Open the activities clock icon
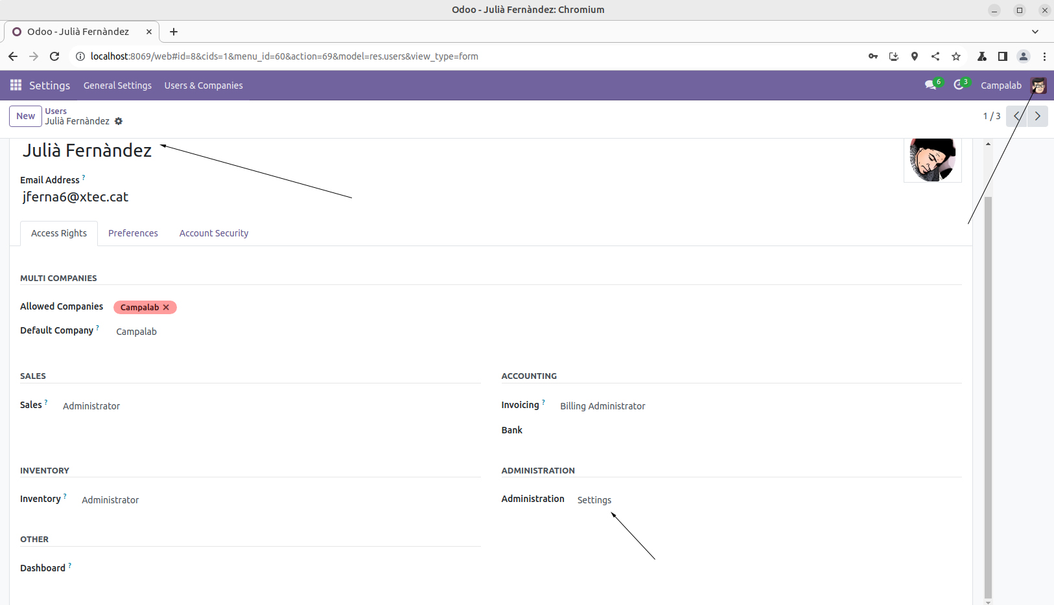This screenshot has width=1054, height=605. pyautogui.click(x=959, y=86)
